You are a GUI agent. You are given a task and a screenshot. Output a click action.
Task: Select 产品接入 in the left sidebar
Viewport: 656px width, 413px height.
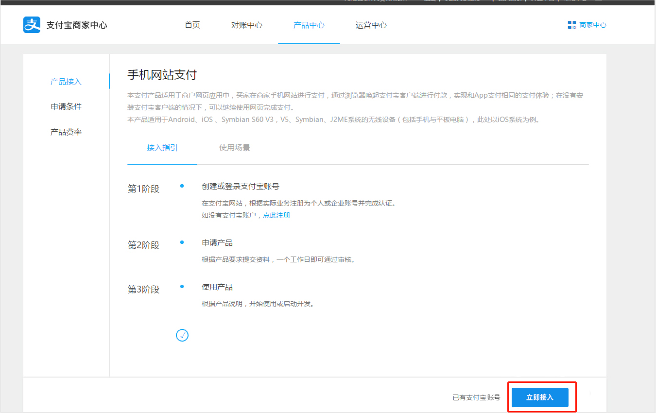(66, 82)
